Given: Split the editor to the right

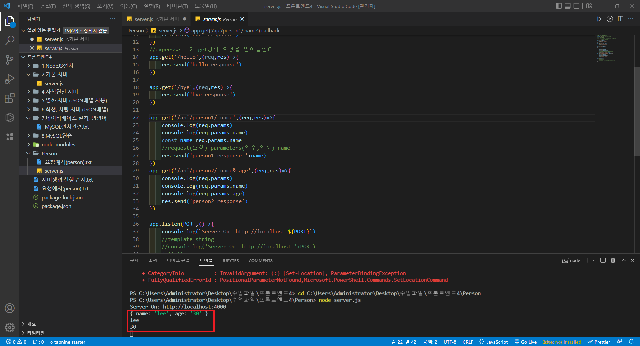Looking at the screenshot, I should 620,19.
